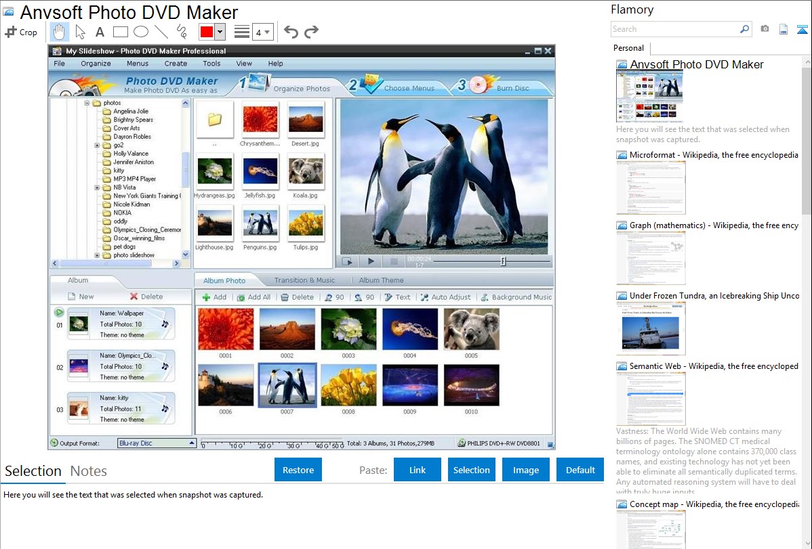Open the Personal tab
This screenshot has height=549, width=812.
pyautogui.click(x=628, y=48)
